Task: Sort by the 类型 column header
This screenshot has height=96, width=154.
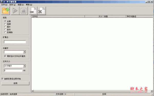Action: [x=114, y=16]
